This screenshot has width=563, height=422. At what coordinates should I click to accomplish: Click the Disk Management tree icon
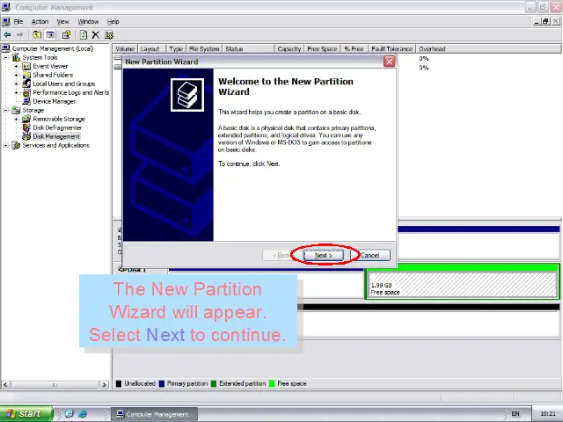coord(26,136)
